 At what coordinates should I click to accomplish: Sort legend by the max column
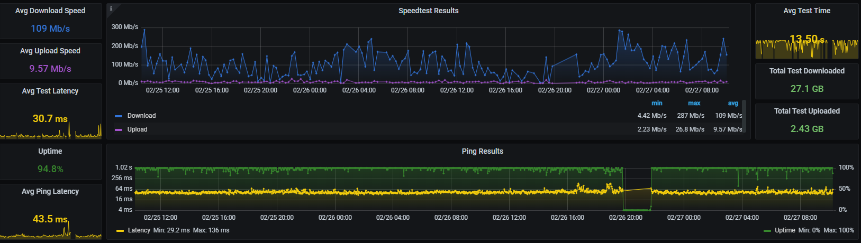pos(694,104)
